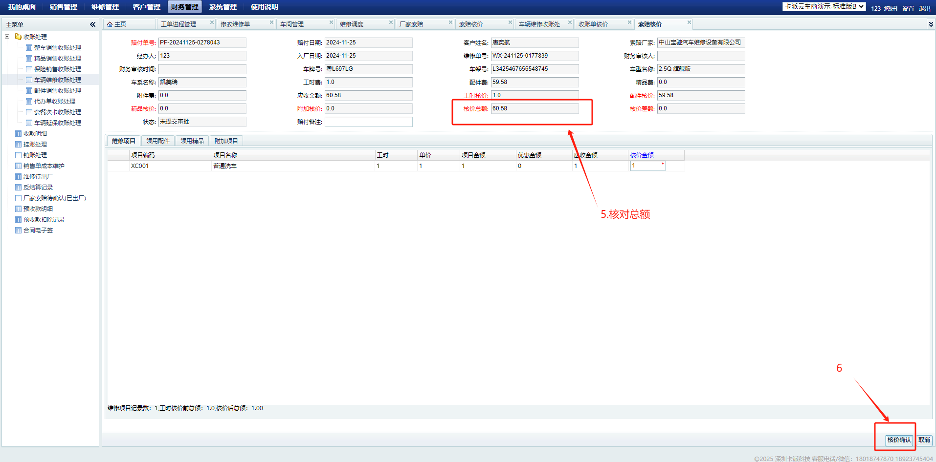This screenshot has height=462, width=936.
Task: Click the 核价确认 button
Action: point(899,440)
